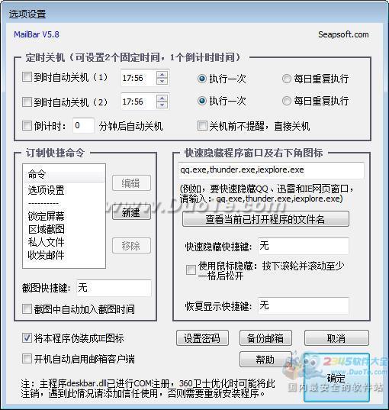
Task: Increase first shutdown time with up arrow
Action: coord(162,74)
